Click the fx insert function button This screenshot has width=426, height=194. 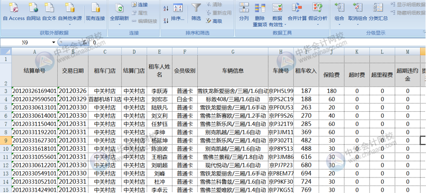point(85,43)
